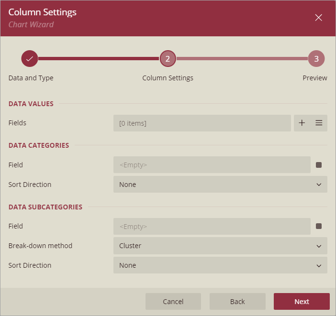Image resolution: width=336 pixels, height=316 pixels.
Task: Click the Break-down method label
Action: [40, 246]
